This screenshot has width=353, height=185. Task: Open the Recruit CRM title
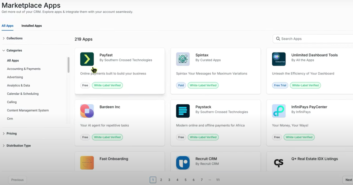pos(206,159)
